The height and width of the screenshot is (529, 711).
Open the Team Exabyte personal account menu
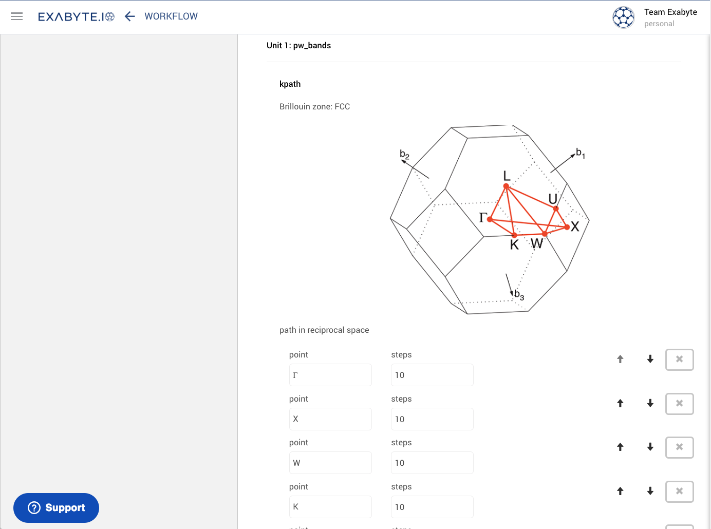(670, 17)
